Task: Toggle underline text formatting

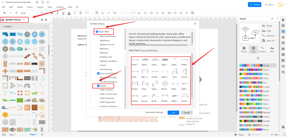Action: (x=63, y=13)
